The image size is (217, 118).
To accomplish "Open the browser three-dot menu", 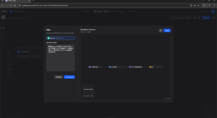I will [x=214, y=5].
